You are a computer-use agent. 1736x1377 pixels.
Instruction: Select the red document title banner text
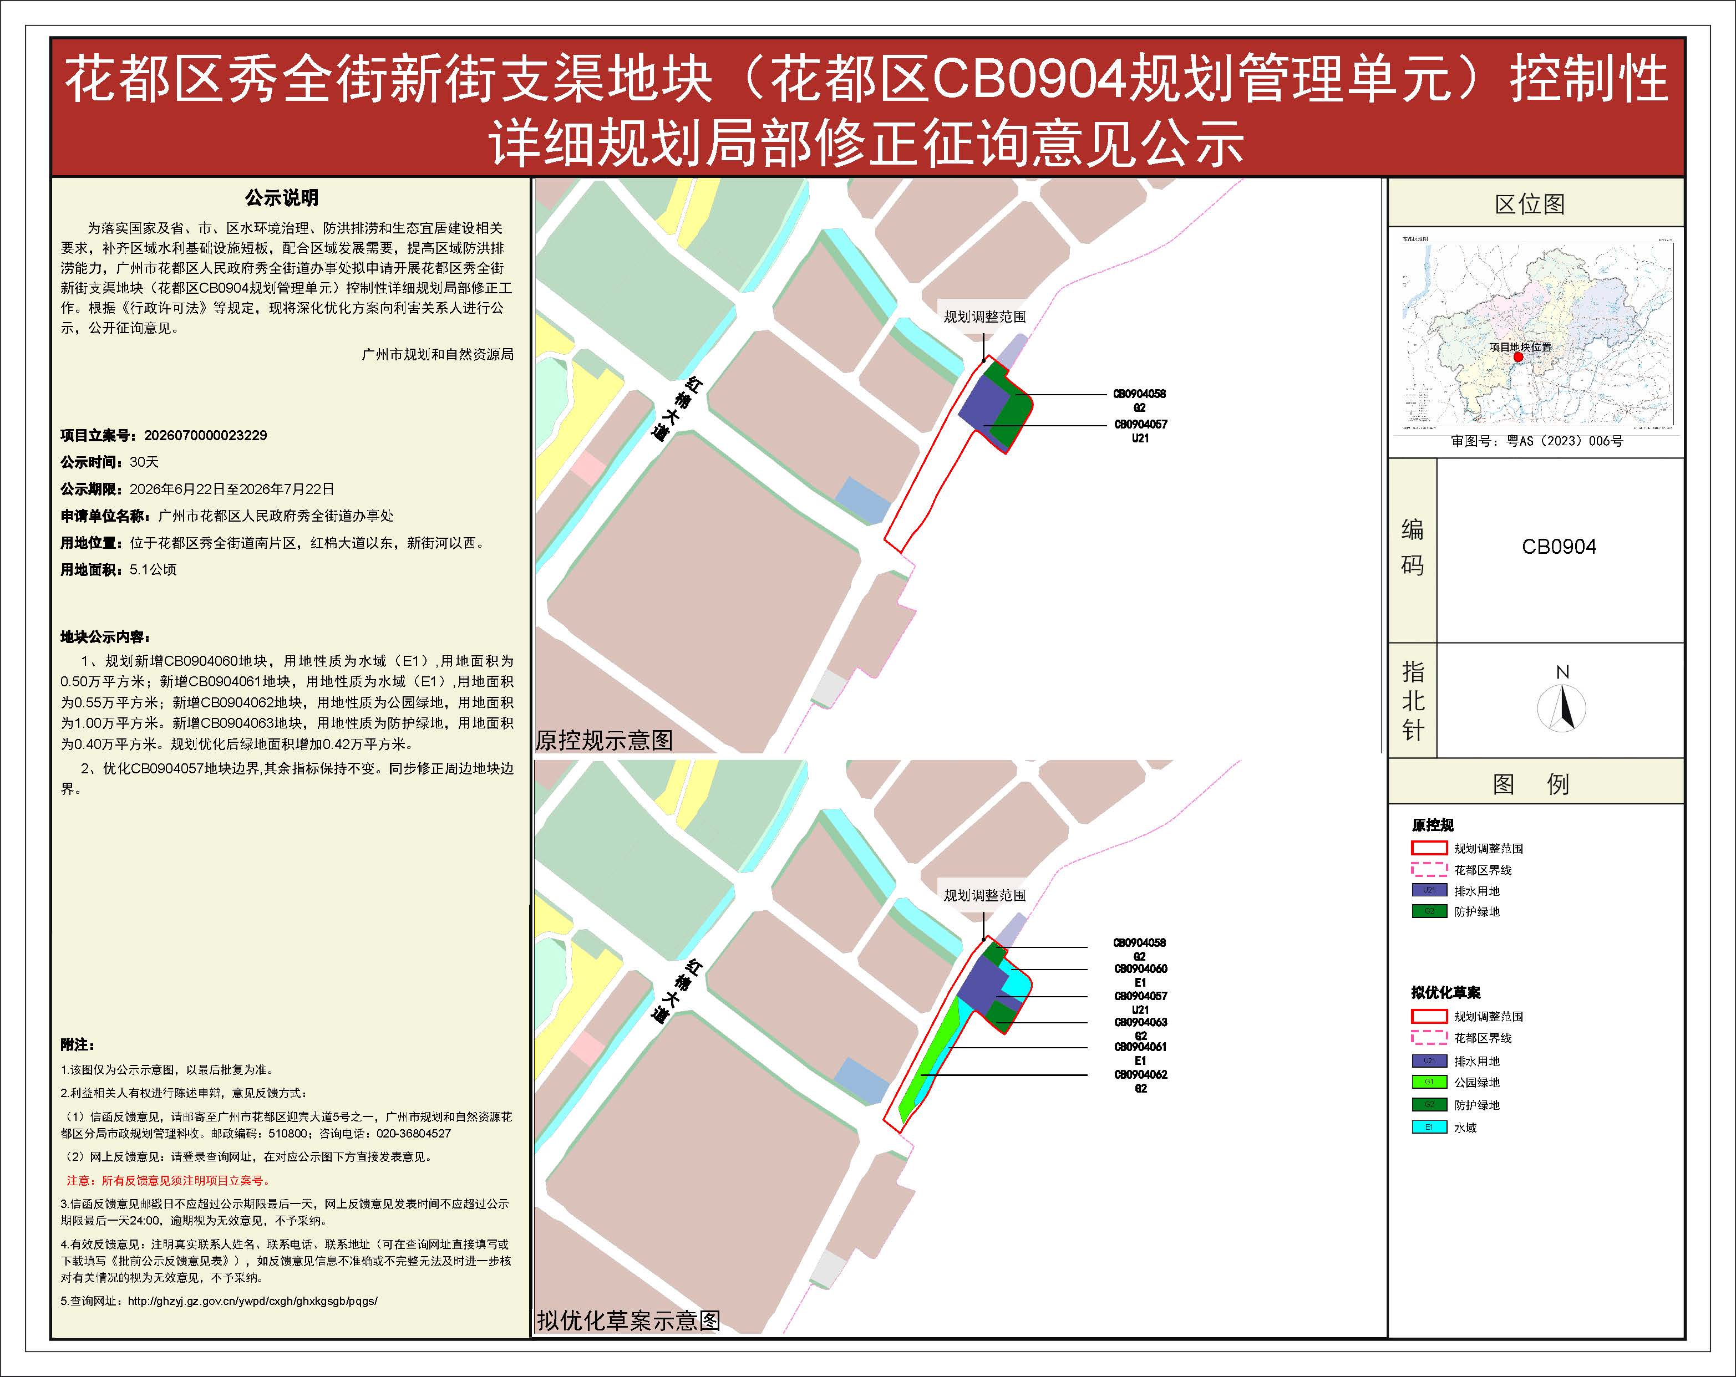(867, 110)
